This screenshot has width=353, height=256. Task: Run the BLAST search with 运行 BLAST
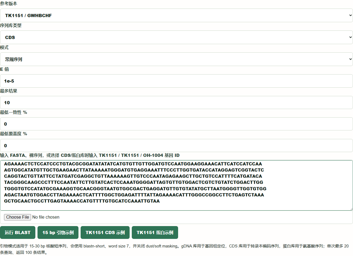click(x=18, y=232)
